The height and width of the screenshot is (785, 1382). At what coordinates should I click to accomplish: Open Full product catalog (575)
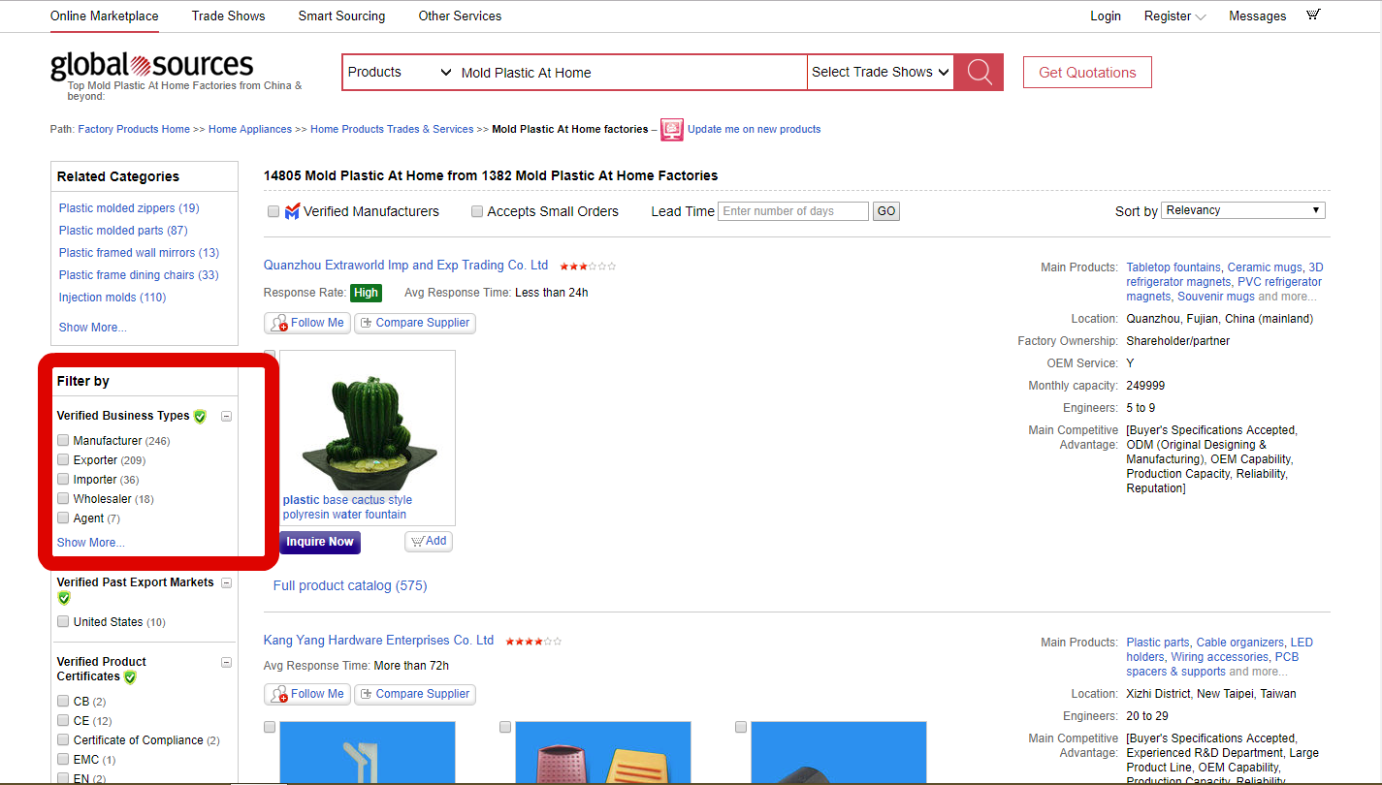pos(350,585)
